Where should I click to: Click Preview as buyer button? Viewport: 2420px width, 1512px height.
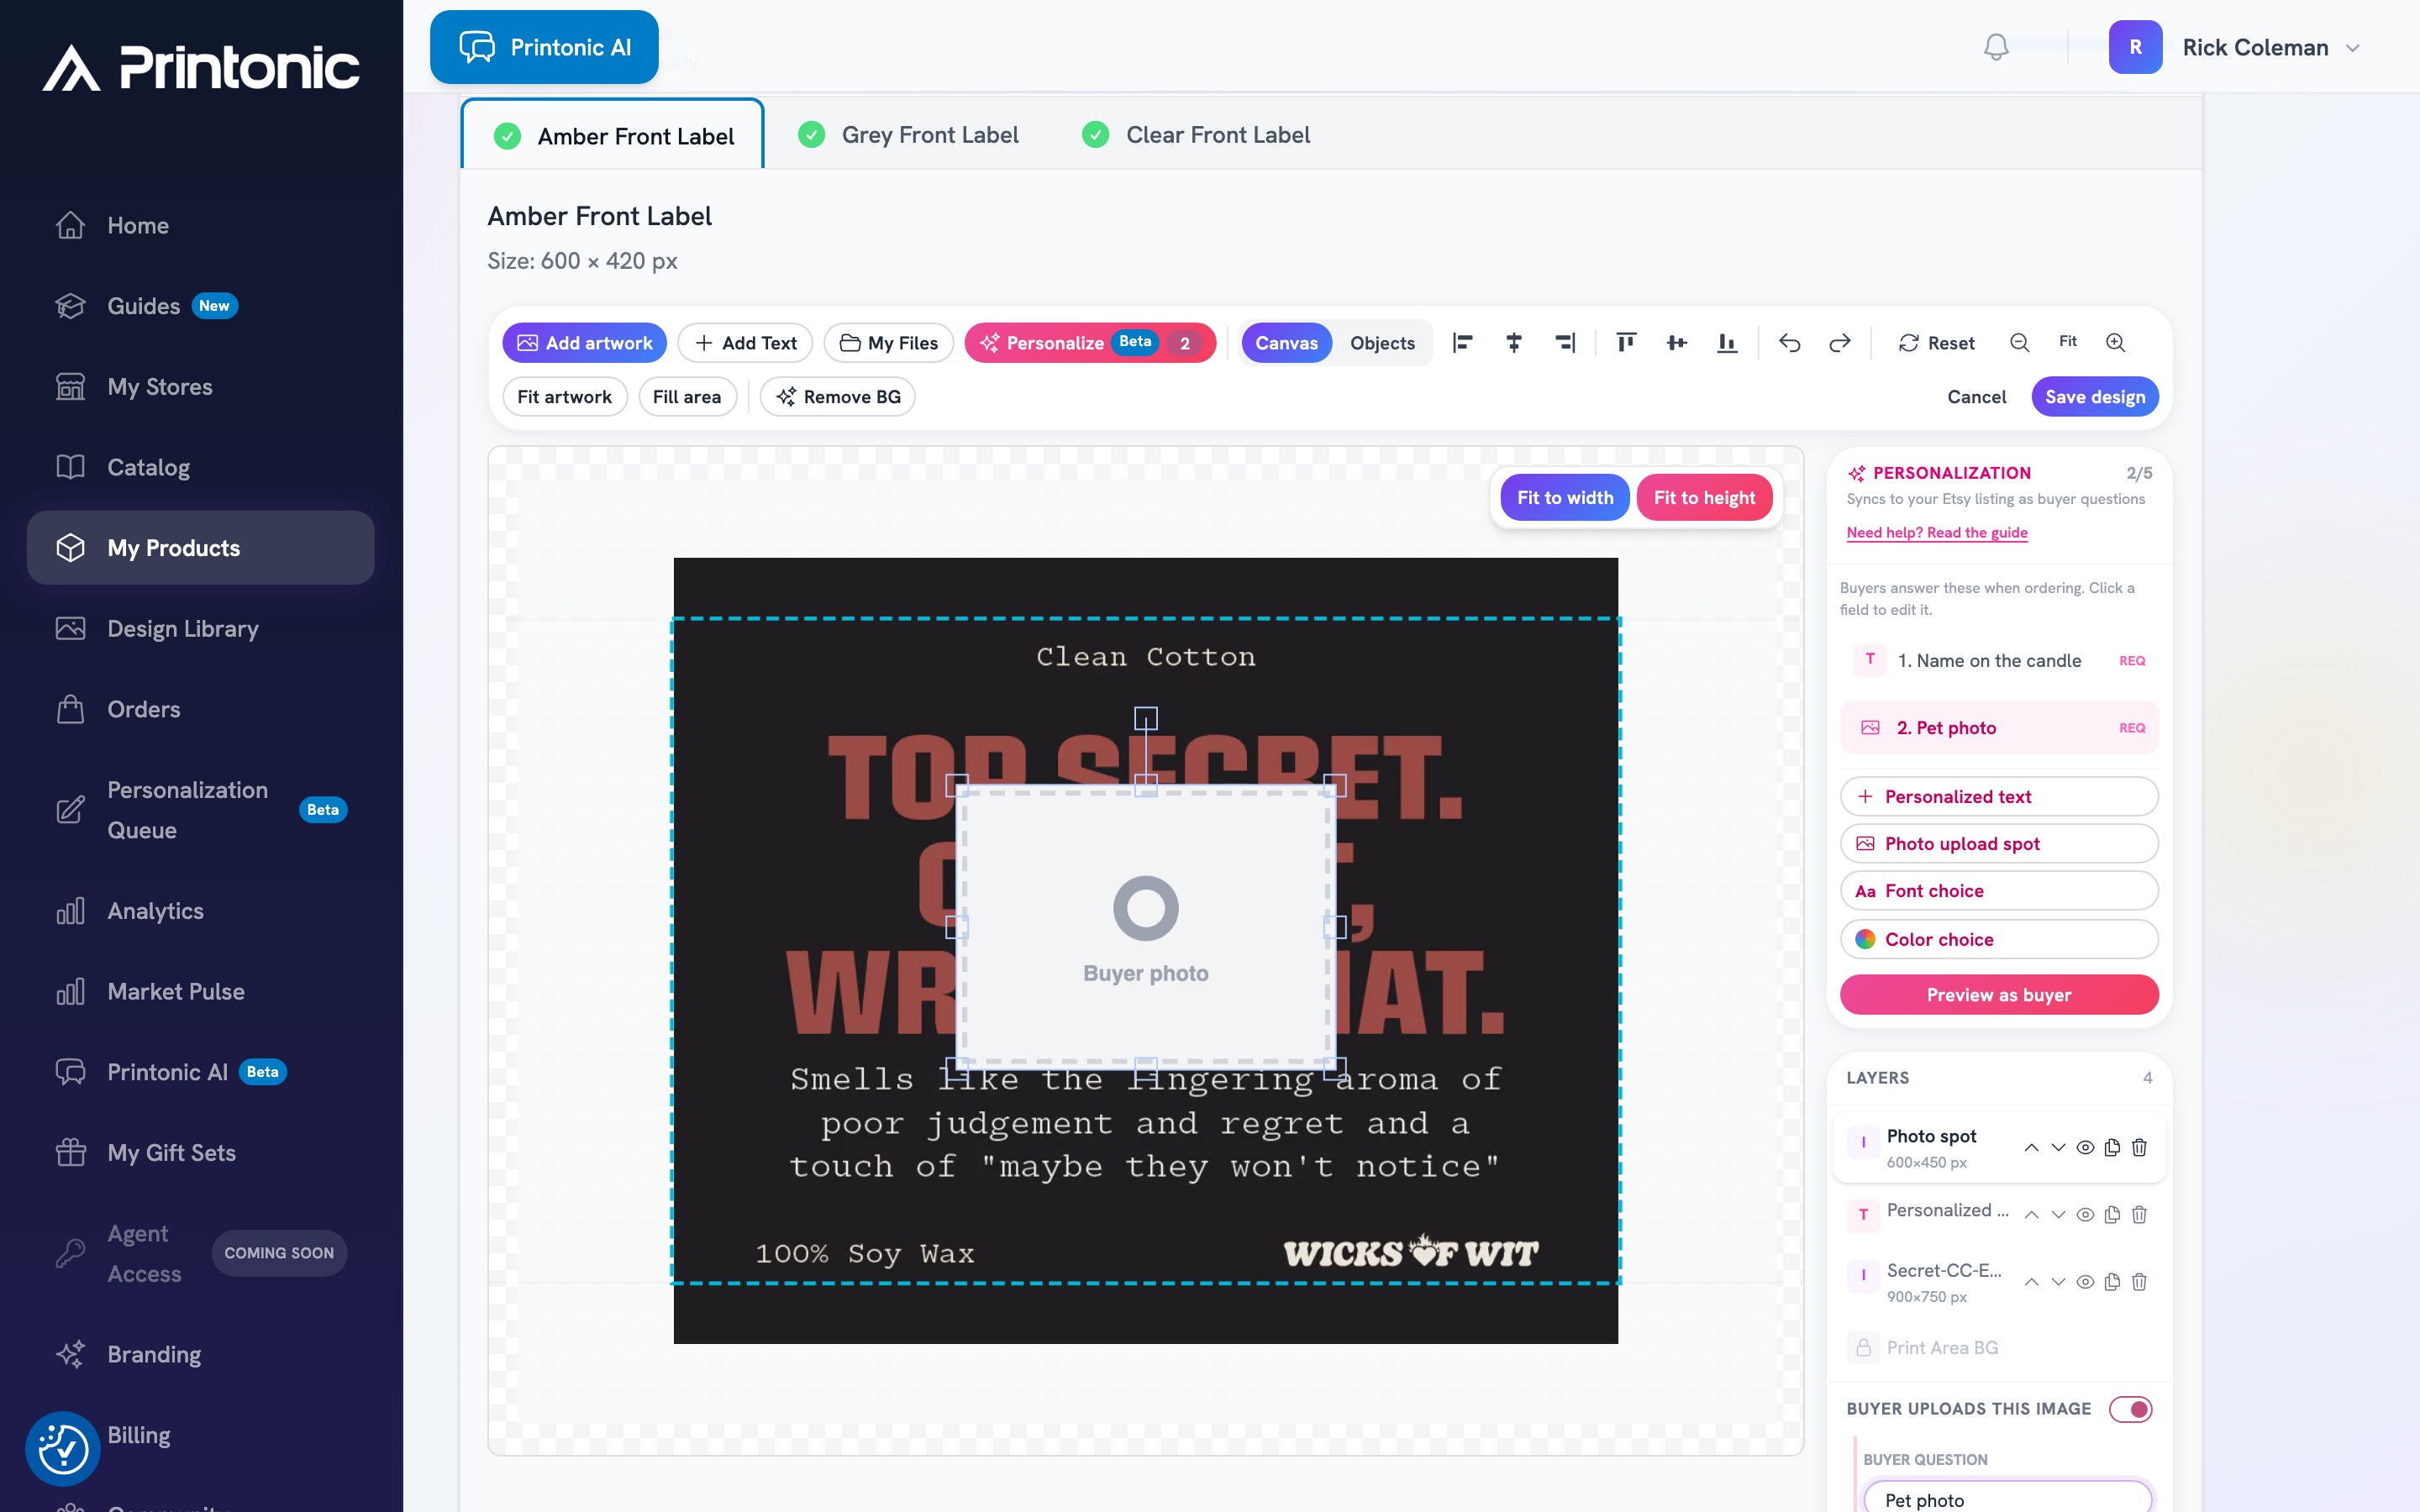[x=1999, y=995]
